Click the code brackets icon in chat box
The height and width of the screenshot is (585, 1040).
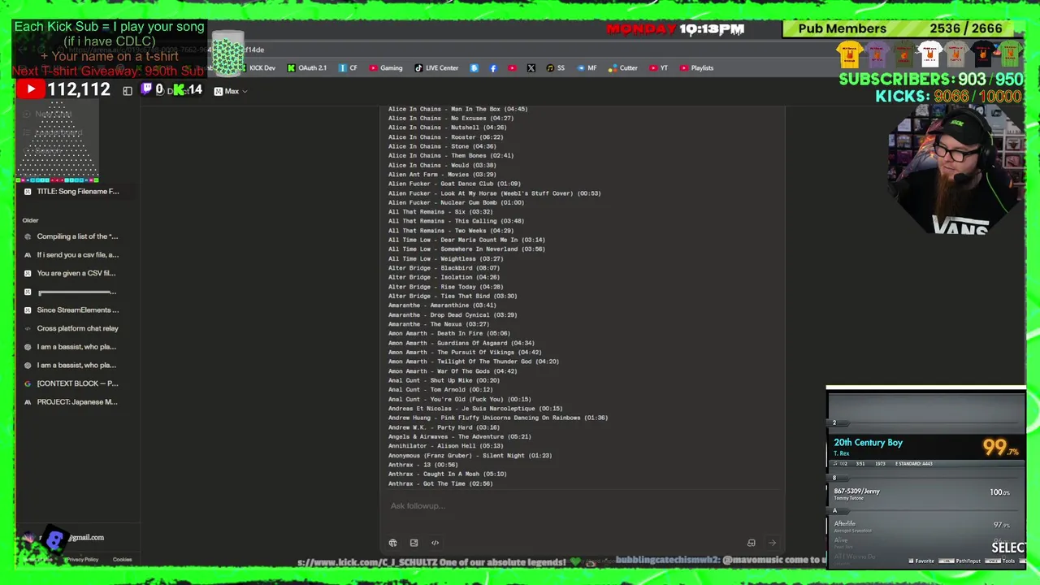pyautogui.click(x=435, y=543)
